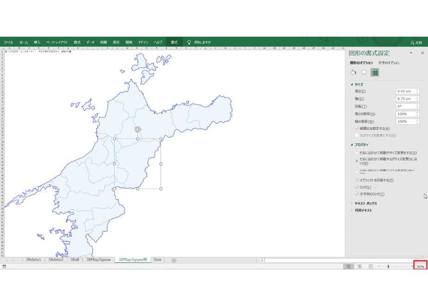The height and width of the screenshot is (306, 428).
Task: Select the Size & Properties icon
Action: [375, 72]
